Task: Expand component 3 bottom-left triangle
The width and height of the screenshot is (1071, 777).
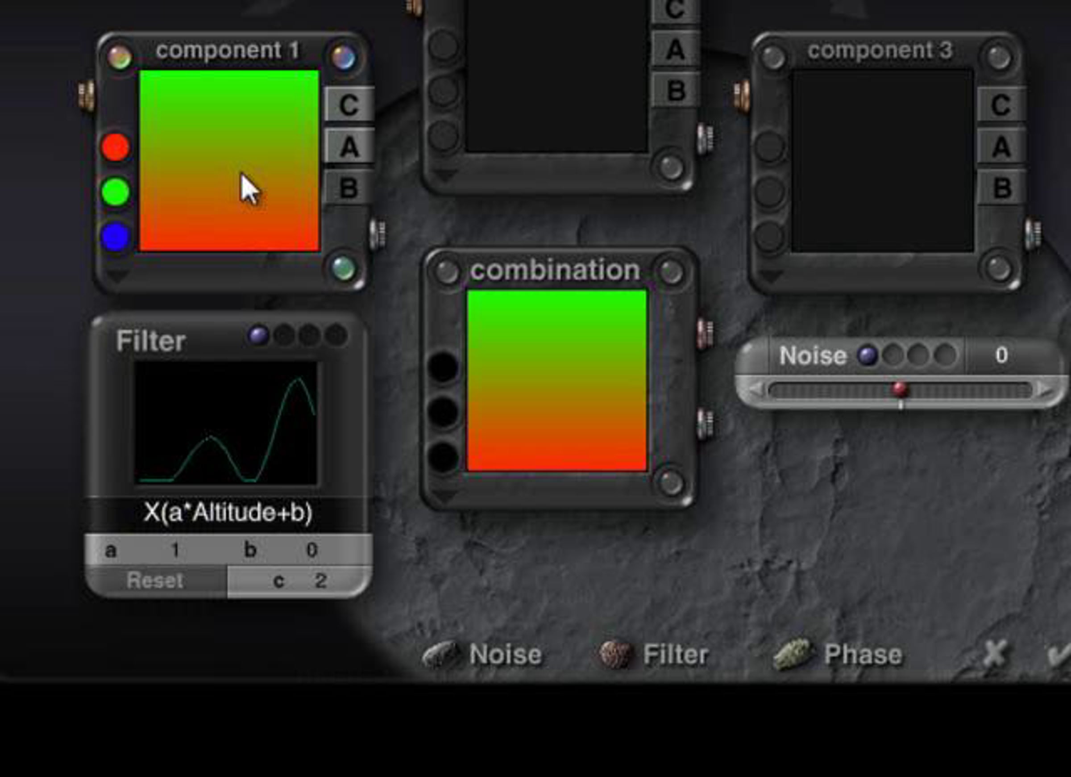Action: (771, 276)
